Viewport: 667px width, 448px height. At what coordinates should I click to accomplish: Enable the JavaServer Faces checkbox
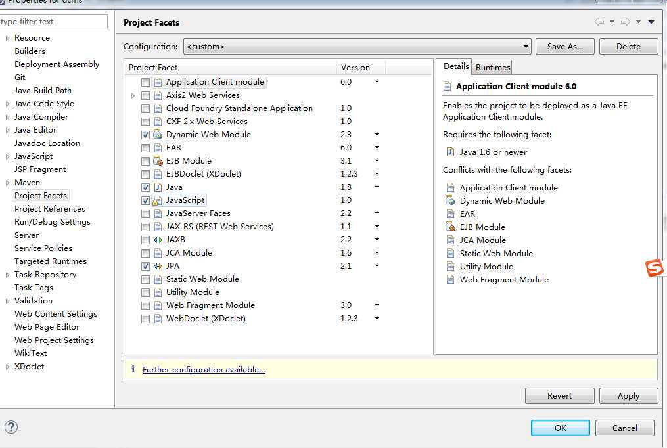click(145, 213)
